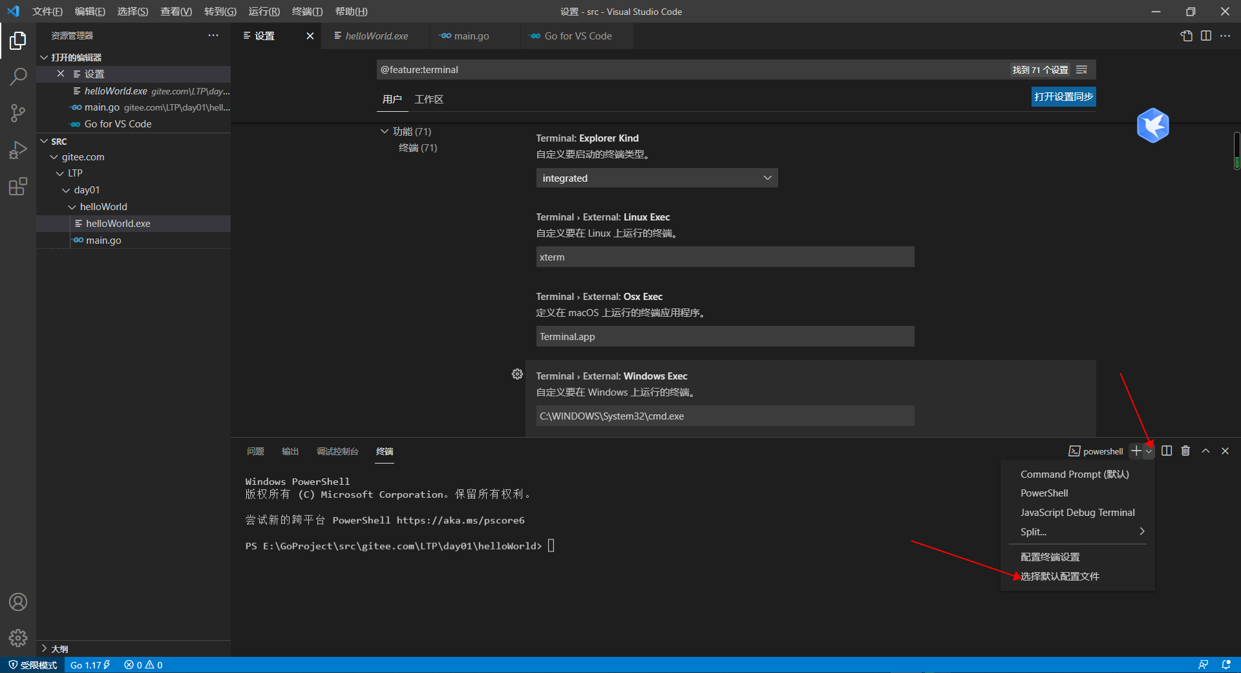Switch to 调试控制台 panel tab
The image size is (1241, 673).
click(337, 451)
